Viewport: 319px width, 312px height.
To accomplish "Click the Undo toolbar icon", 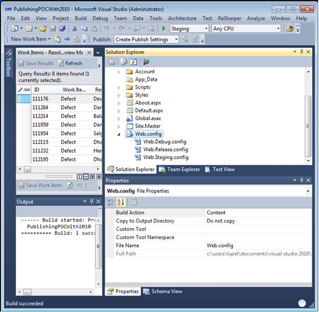I will 106,28.
